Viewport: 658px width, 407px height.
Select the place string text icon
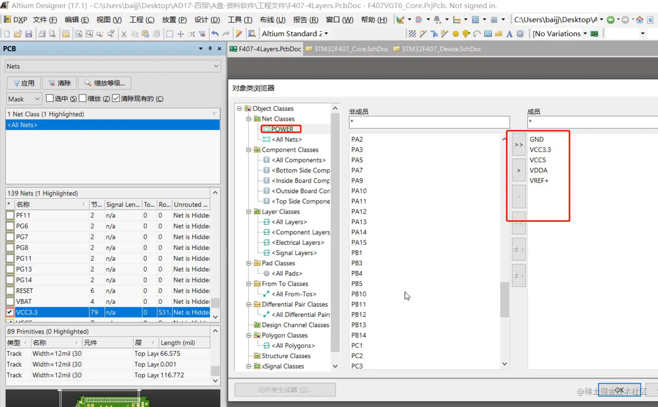[x=509, y=34]
